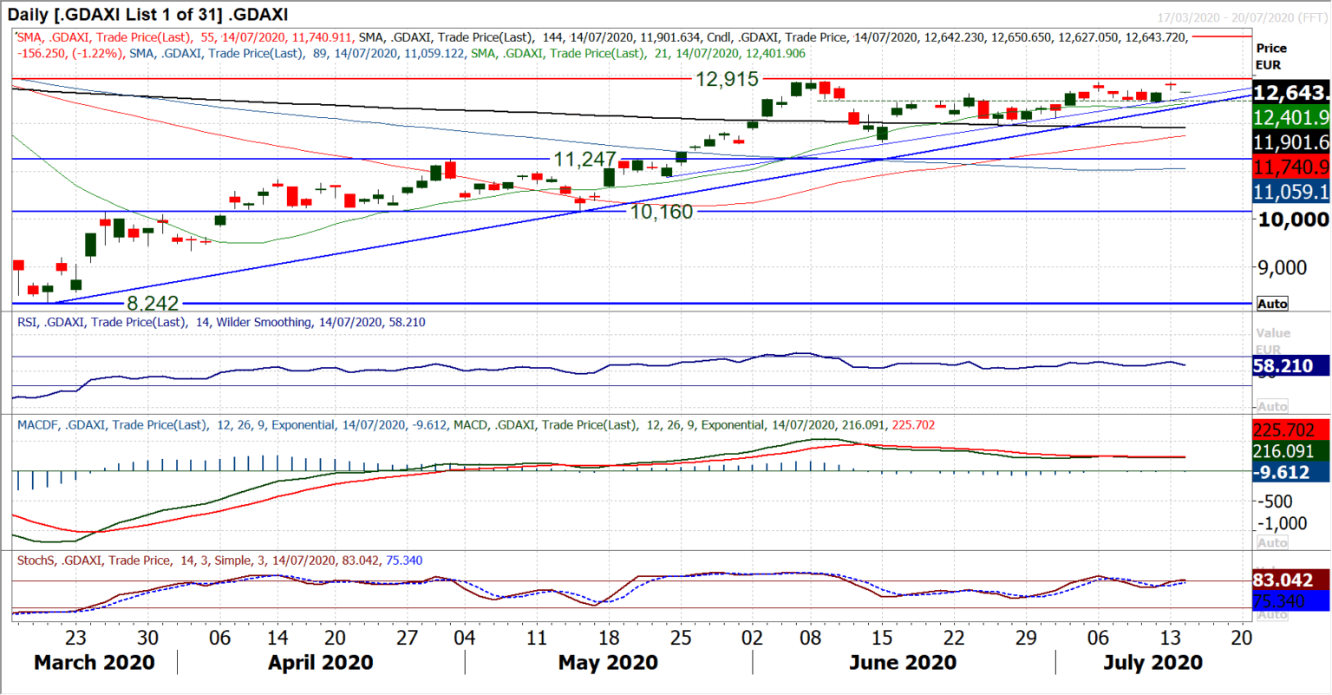Click the green 12,401.9 SMA color badge
Image resolution: width=1332 pixels, height=695 pixels.
pyautogui.click(x=1290, y=115)
